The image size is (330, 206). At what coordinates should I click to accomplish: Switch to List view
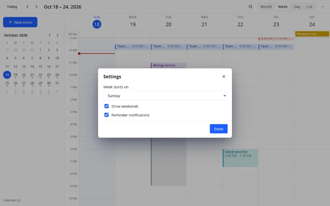click(x=309, y=7)
